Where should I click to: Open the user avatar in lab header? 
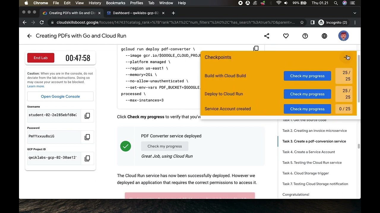(x=343, y=36)
